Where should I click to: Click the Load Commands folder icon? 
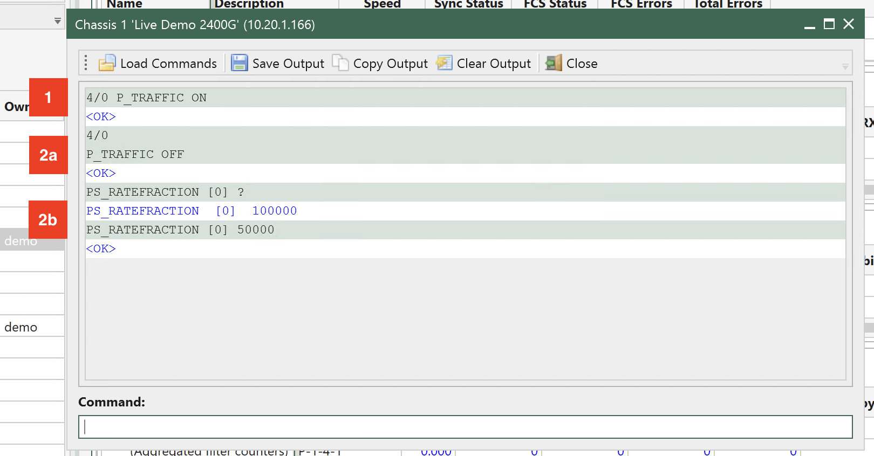pos(107,63)
